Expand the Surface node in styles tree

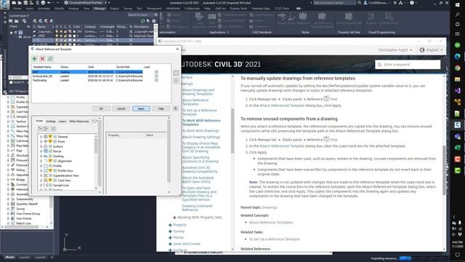click(x=41, y=146)
